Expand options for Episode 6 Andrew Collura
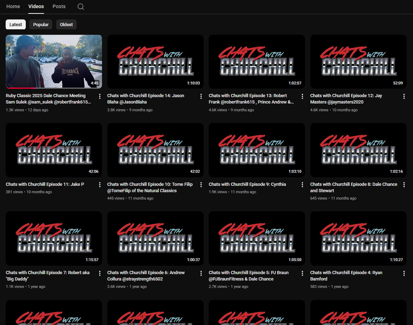Viewport: 413px width, 325px height. tap(201, 273)
